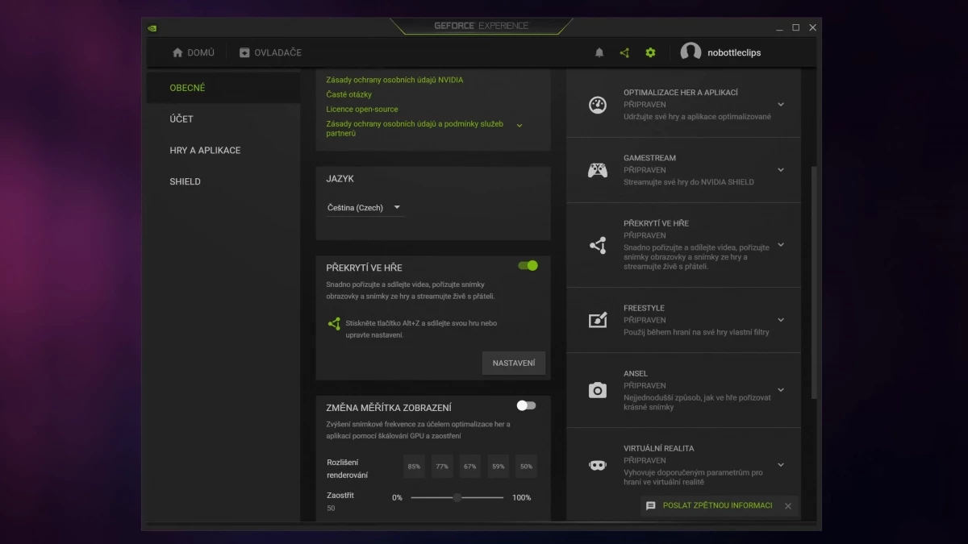This screenshot has width=968, height=544.
Task: Click the feedback chat bubble icon
Action: (x=651, y=506)
